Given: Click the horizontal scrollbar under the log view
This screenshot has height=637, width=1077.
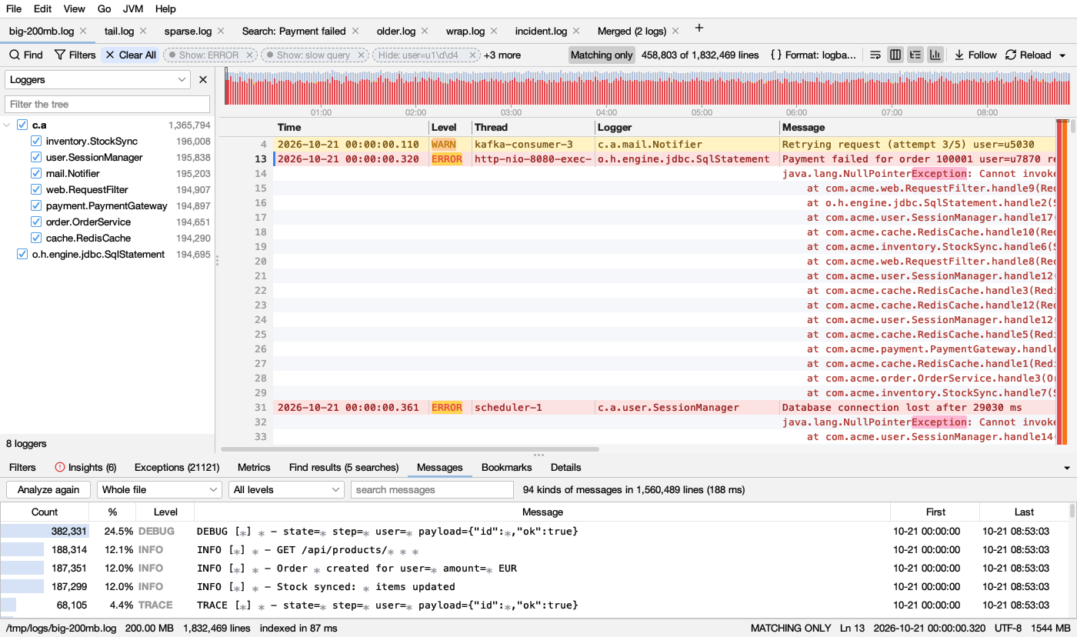Looking at the screenshot, I should point(410,449).
